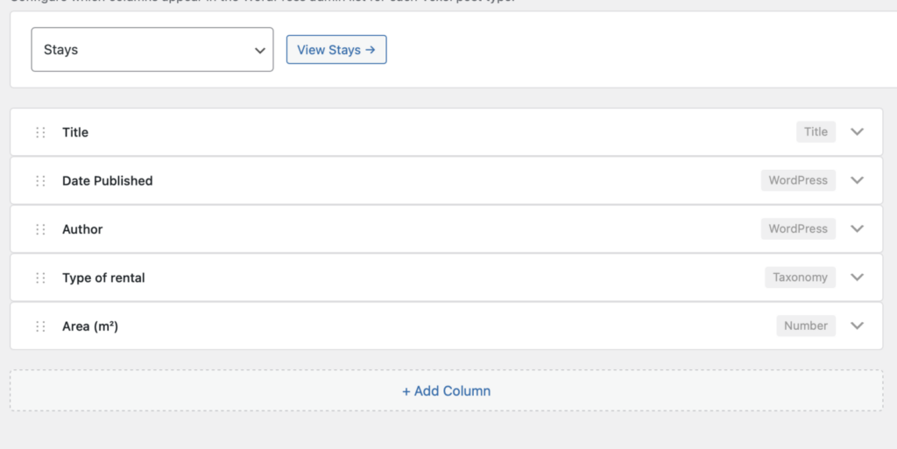897x449 pixels.
Task: Click the Taxonomy badge
Action: tap(800, 277)
